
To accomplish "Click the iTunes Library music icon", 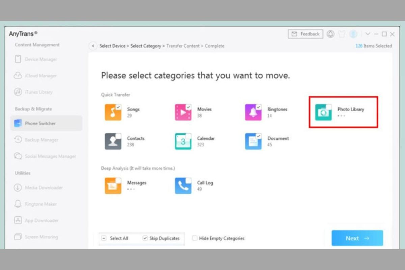I will click(x=18, y=92).
